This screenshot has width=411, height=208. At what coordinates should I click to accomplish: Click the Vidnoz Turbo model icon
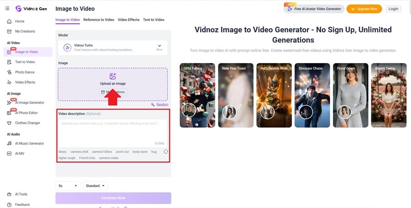pos(67,48)
